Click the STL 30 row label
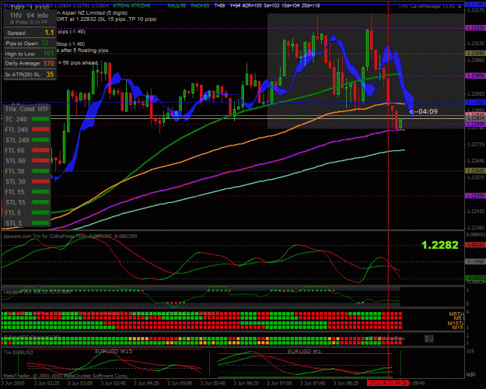 tap(16, 181)
